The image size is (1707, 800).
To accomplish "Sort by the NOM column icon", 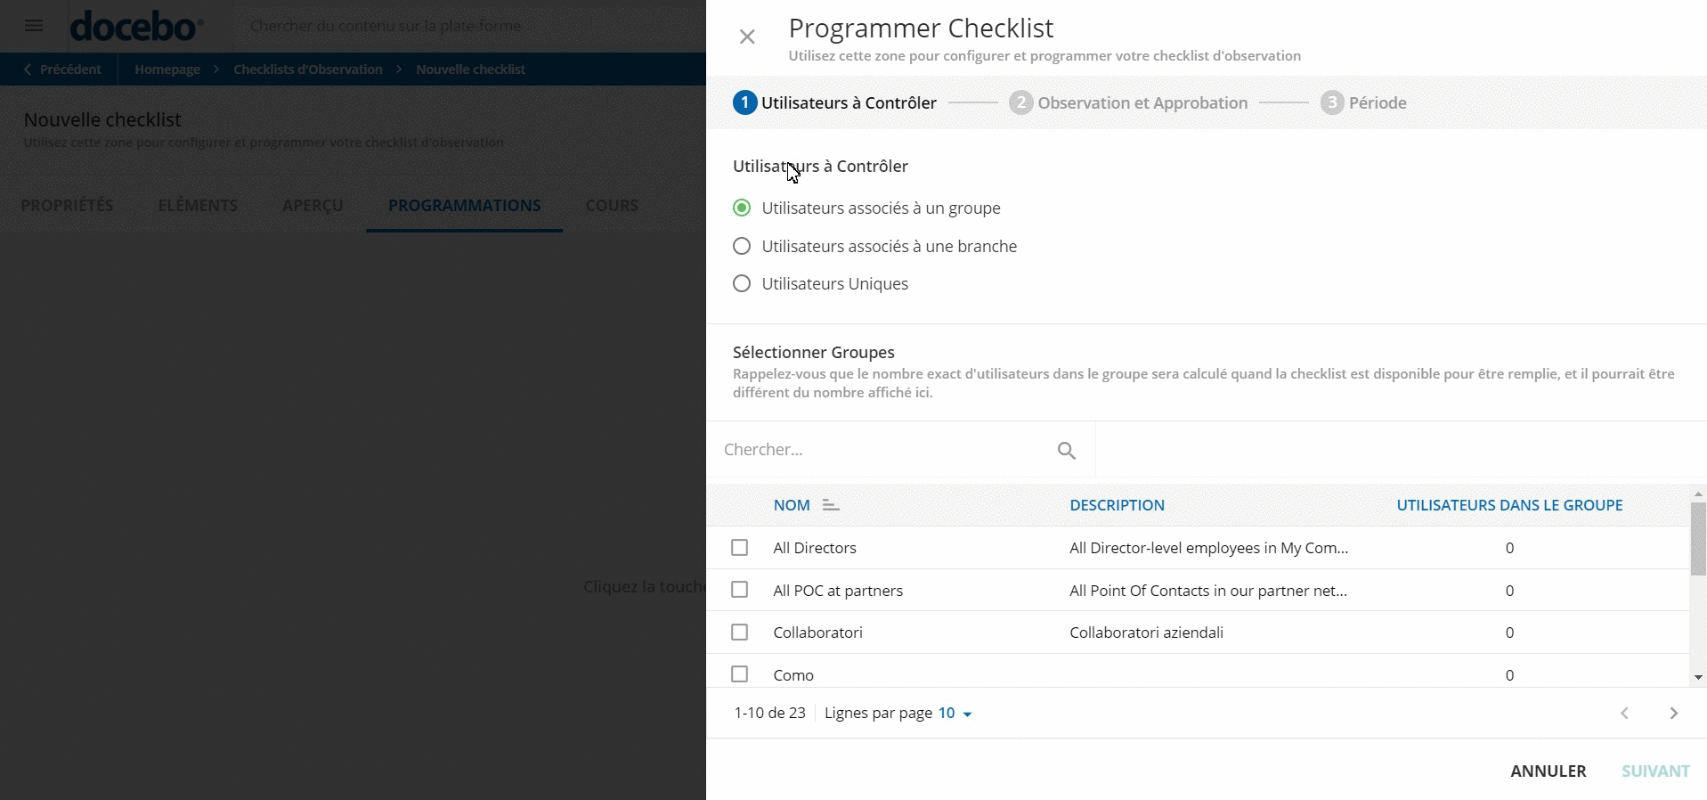I will coord(830,505).
